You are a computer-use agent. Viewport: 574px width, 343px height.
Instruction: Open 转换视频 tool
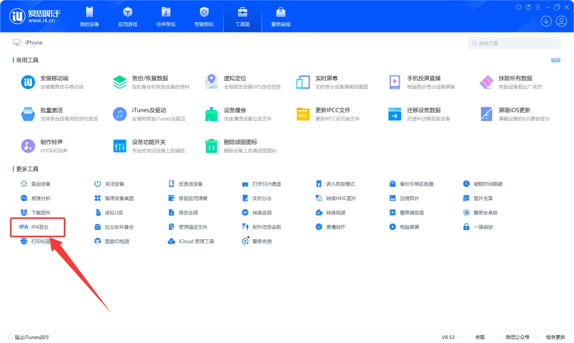[x=331, y=213]
